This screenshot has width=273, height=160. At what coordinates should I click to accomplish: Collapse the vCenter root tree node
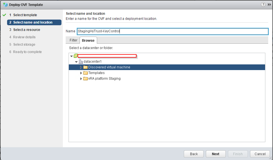click(x=71, y=56)
